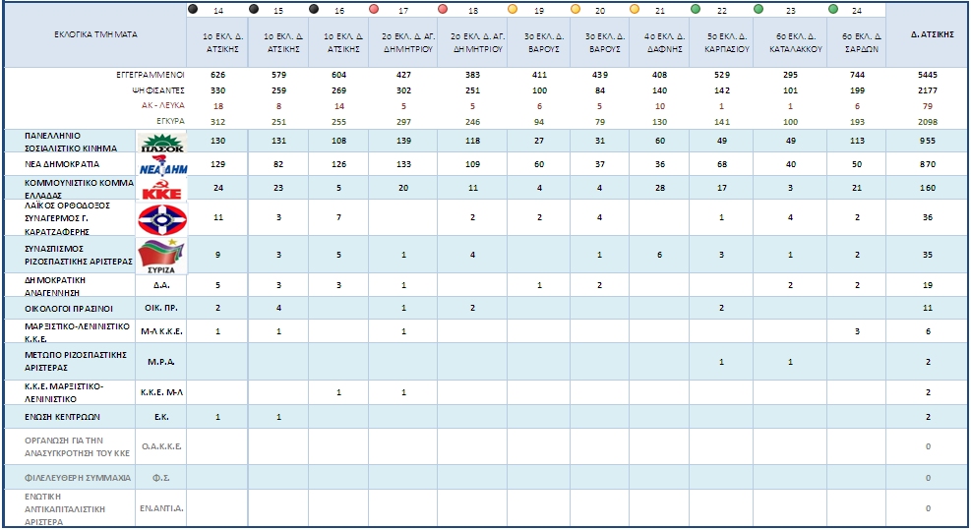Click the yellow dot beside column 20
Image resolution: width=971 pixels, height=530 pixels.
click(576, 9)
